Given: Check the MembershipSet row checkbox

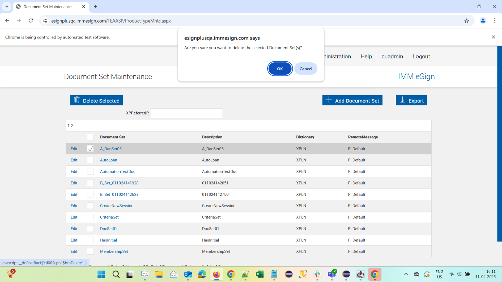Looking at the screenshot, I should pos(90,251).
